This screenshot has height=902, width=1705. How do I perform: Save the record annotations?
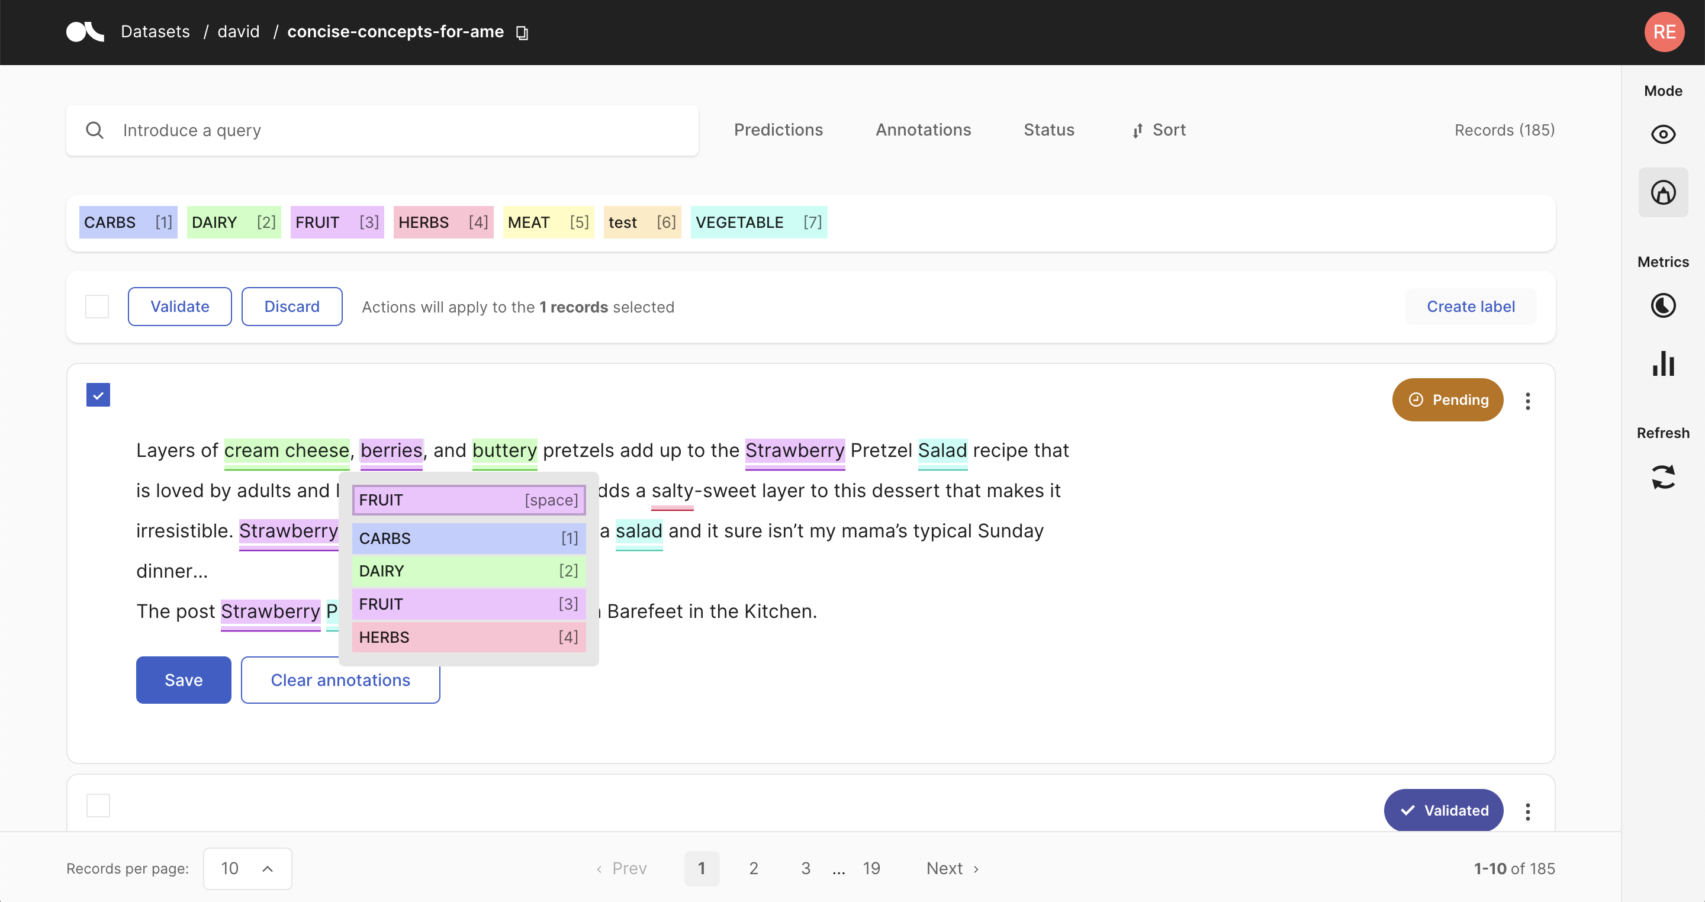click(x=184, y=679)
